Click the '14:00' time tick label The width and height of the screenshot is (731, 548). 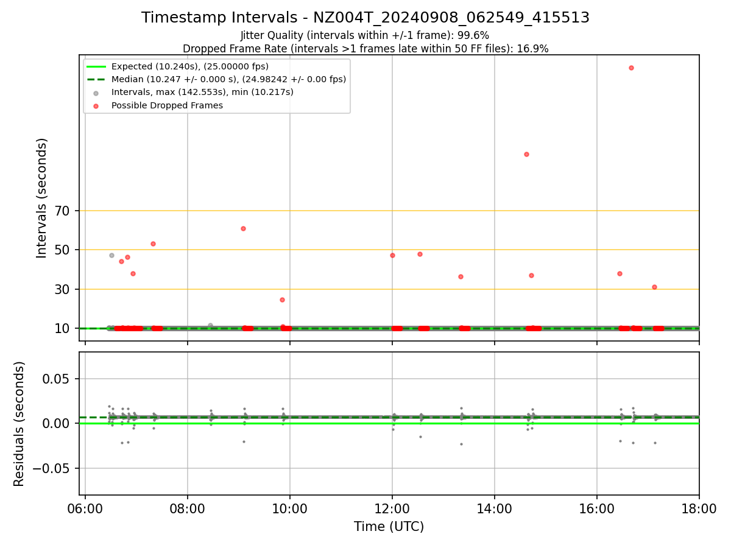[495, 508]
